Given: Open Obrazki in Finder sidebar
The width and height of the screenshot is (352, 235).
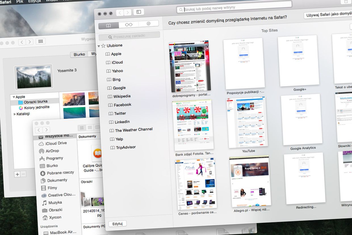Looking at the screenshot, I should [52, 210].
